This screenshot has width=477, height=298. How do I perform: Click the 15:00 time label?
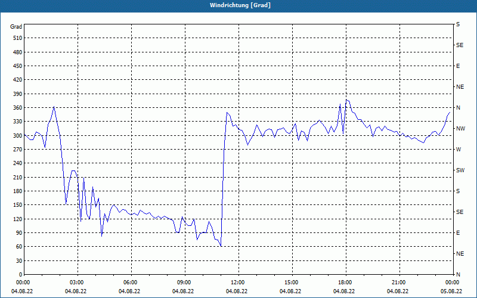coord(290,283)
